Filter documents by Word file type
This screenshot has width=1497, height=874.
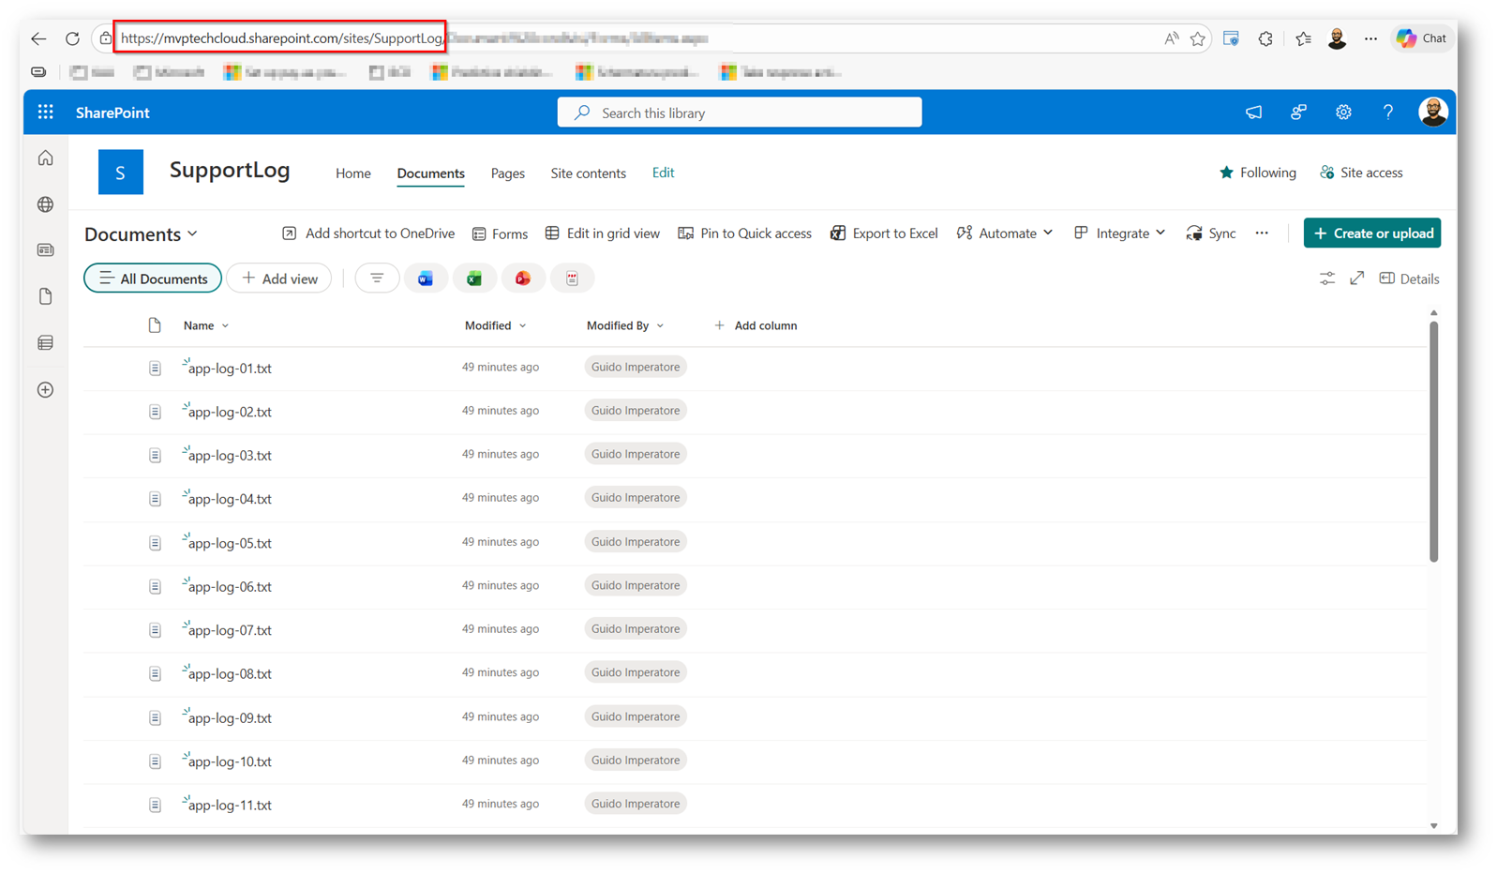pyautogui.click(x=426, y=279)
